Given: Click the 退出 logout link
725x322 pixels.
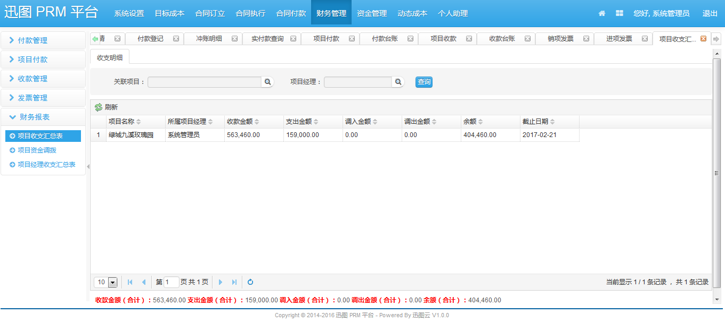Looking at the screenshot, I should click(x=710, y=13).
